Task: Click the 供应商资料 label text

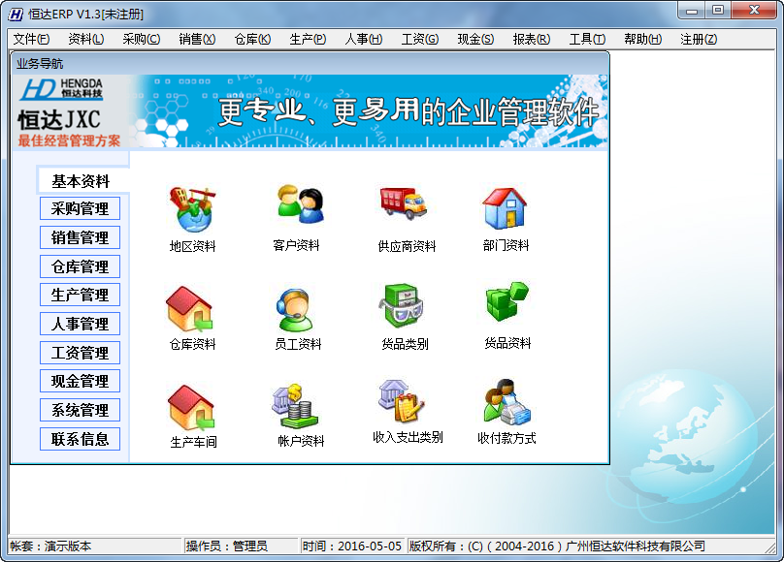Action: tap(407, 246)
